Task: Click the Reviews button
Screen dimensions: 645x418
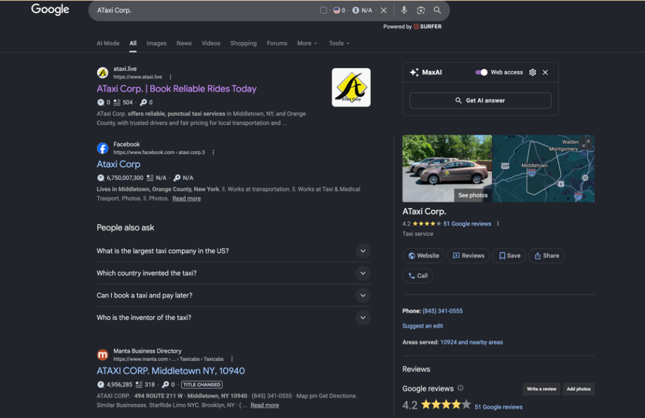Action: pos(469,256)
